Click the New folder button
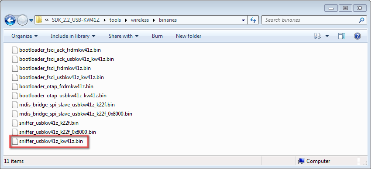 (x=189, y=36)
